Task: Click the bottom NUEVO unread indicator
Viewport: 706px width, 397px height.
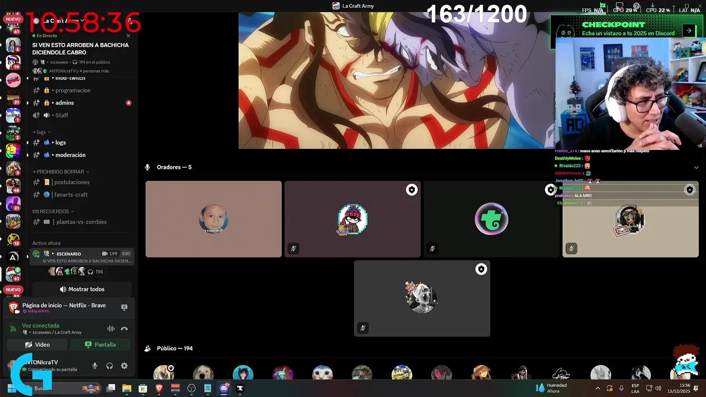Action: 13,289
